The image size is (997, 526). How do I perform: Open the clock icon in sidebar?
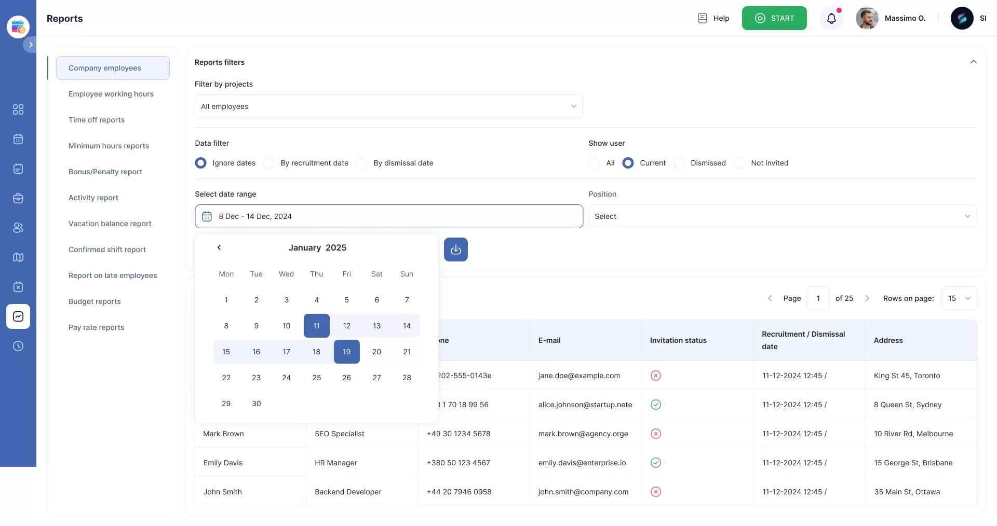(x=18, y=346)
